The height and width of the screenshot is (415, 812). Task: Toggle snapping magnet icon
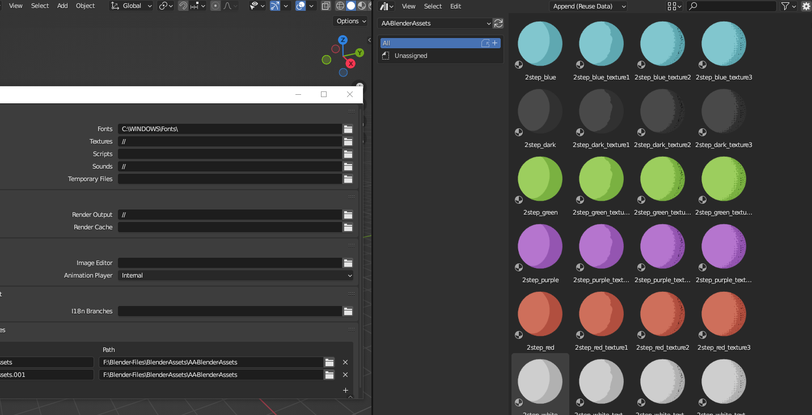pyautogui.click(x=183, y=6)
